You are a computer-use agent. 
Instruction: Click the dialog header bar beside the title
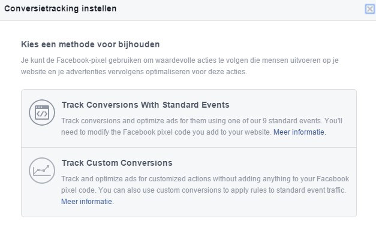click(x=240, y=10)
